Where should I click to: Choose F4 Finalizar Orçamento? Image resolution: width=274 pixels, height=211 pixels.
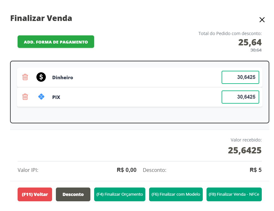click(x=120, y=194)
